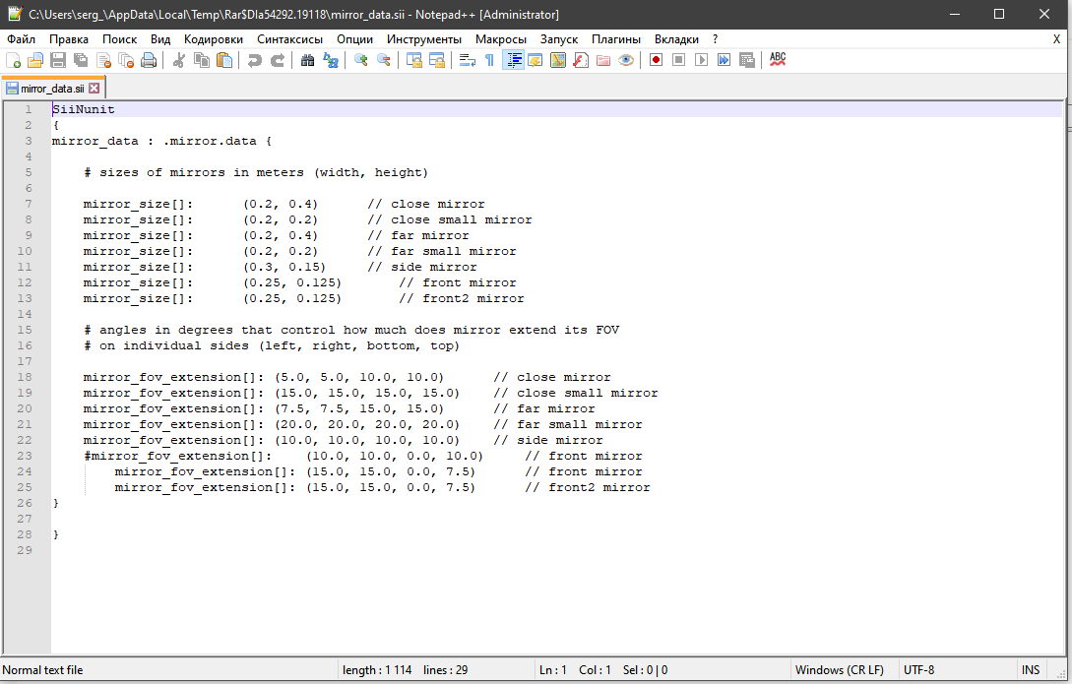Open the Синтаксисы menu

coord(289,39)
